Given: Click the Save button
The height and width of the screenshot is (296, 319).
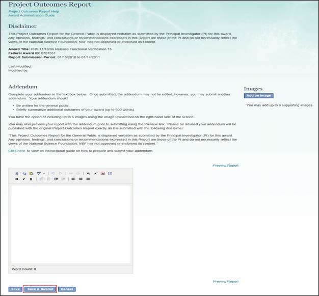Looking at the screenshot, I should [15, 289].
